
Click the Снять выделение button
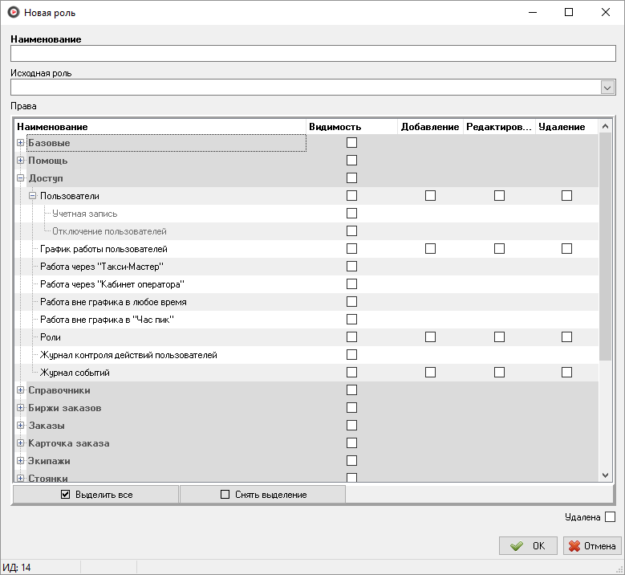coord(262,495)
